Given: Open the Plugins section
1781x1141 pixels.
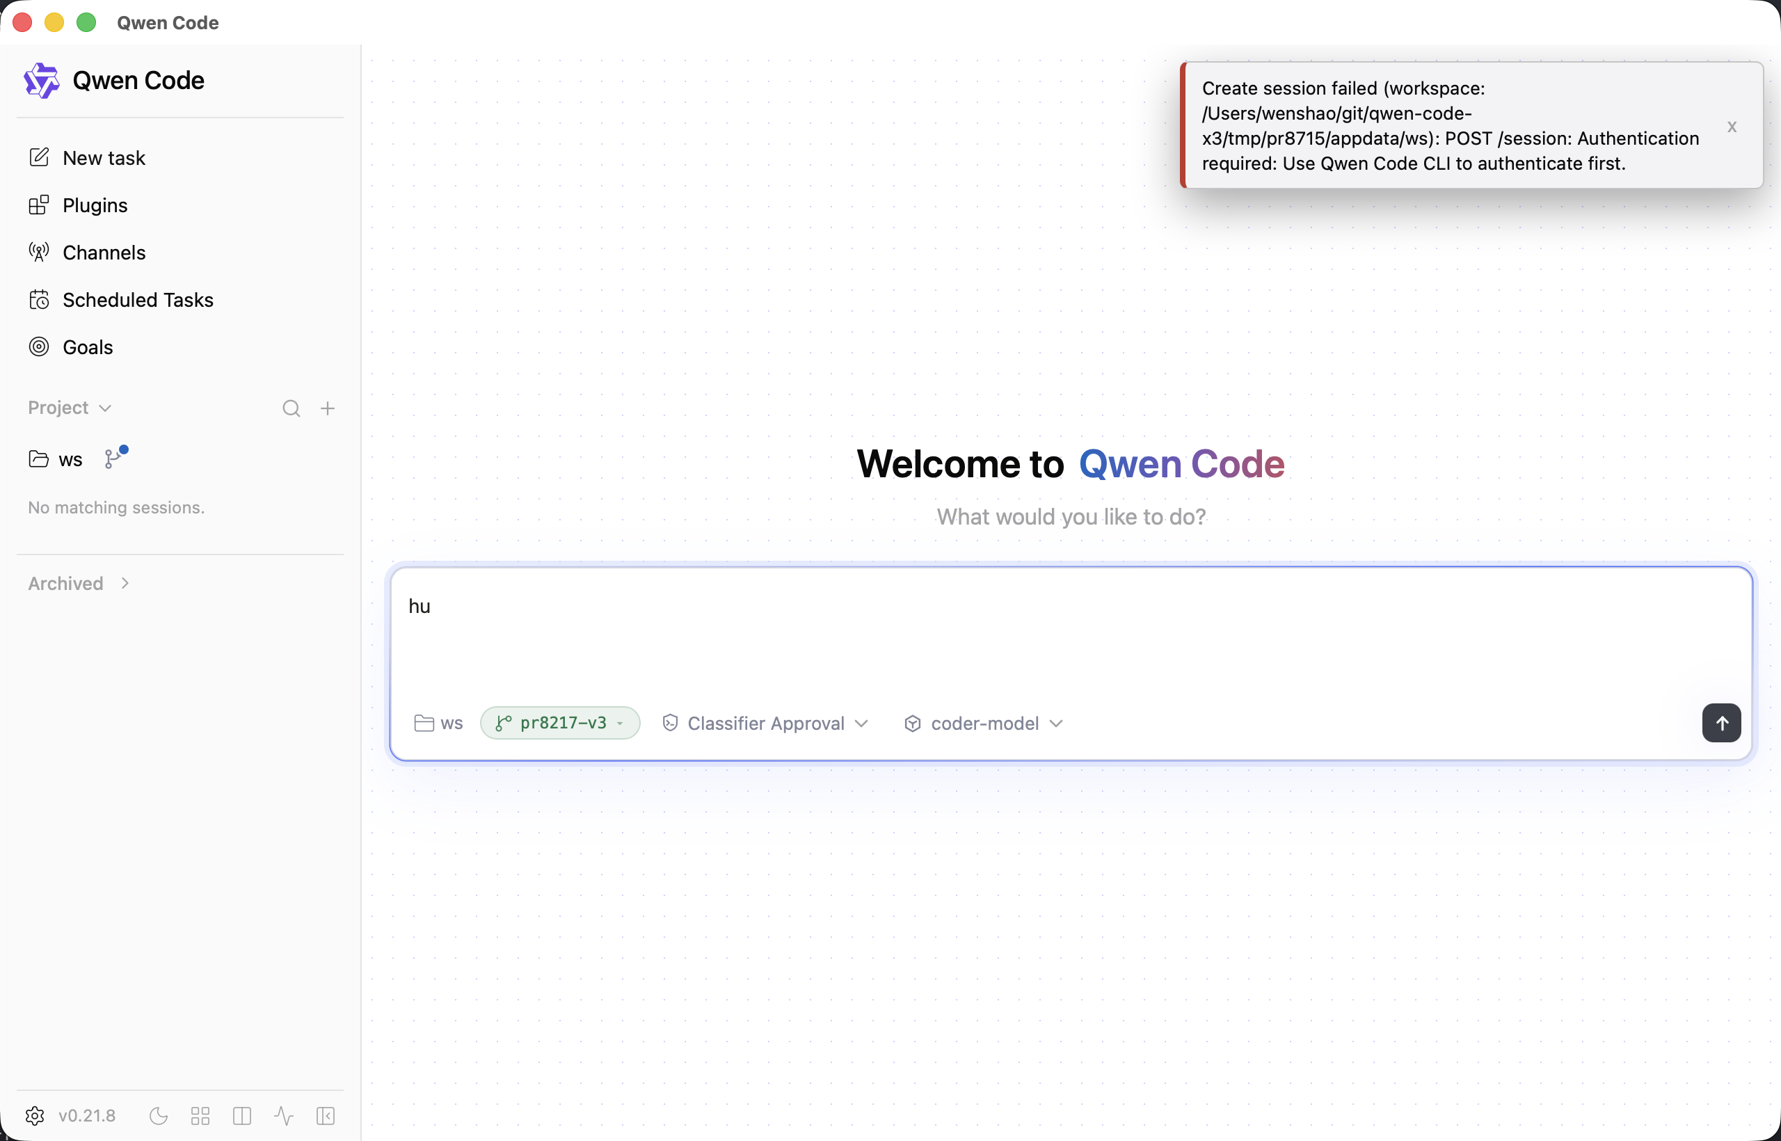Looking at the screenshot, I should point(78,205).
